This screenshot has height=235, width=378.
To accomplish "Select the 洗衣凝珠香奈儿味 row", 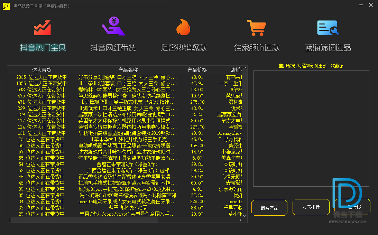I will point(125,152).
